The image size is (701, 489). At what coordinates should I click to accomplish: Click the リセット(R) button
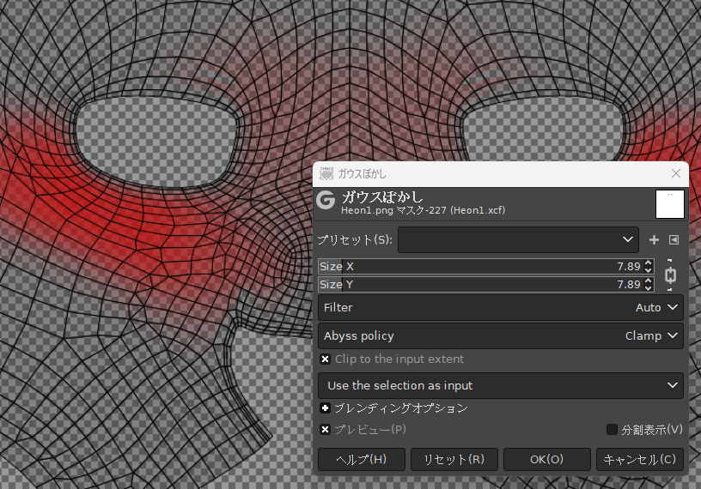[454, 459]
